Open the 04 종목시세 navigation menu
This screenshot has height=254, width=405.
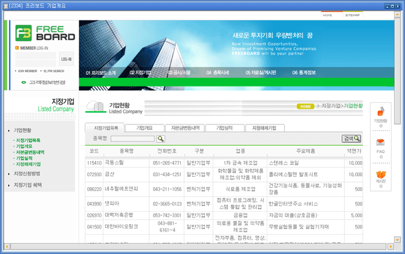tap(217, 72)
